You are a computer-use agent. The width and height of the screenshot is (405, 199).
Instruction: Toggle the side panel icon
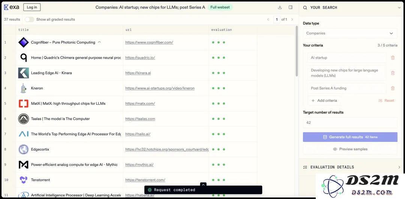tap(291, 7)
